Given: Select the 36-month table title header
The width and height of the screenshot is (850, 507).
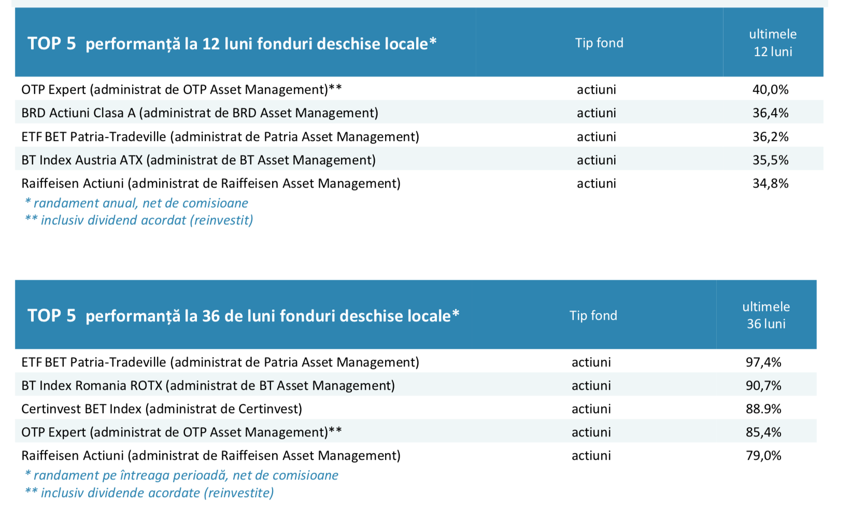Looking at the screenshot, I should (x=243, y=315).
